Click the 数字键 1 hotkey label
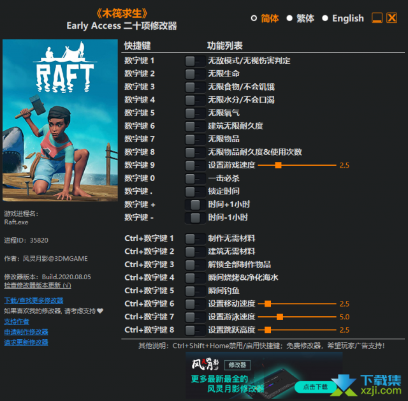 pyautogui.click(x=140, y=61)
